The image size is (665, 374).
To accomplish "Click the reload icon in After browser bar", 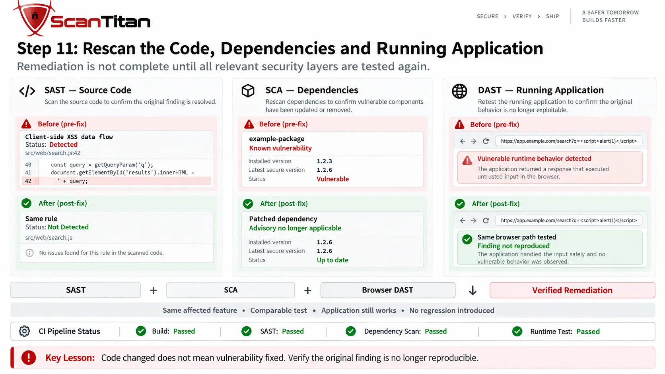I will [x=486, y=221].
